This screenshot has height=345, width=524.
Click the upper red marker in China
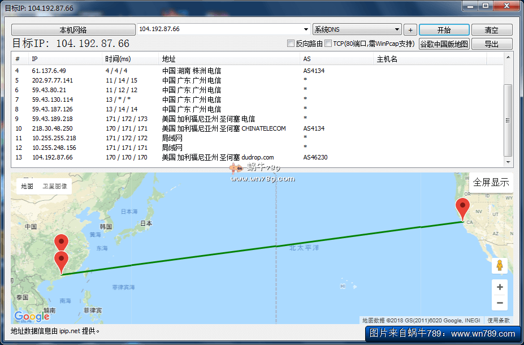tap(60, 243)
